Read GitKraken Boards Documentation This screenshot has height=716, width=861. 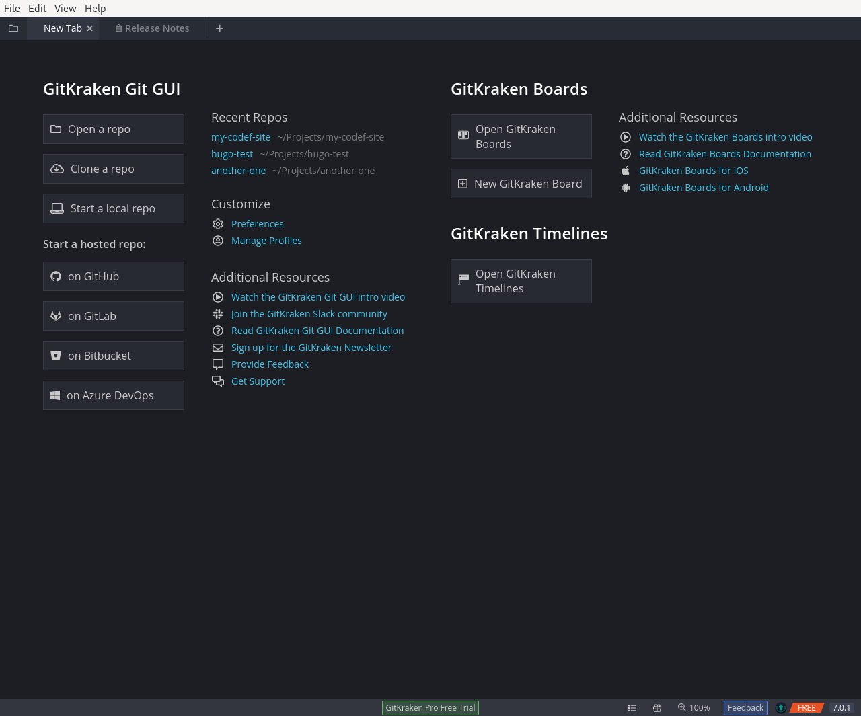[725, 154]
